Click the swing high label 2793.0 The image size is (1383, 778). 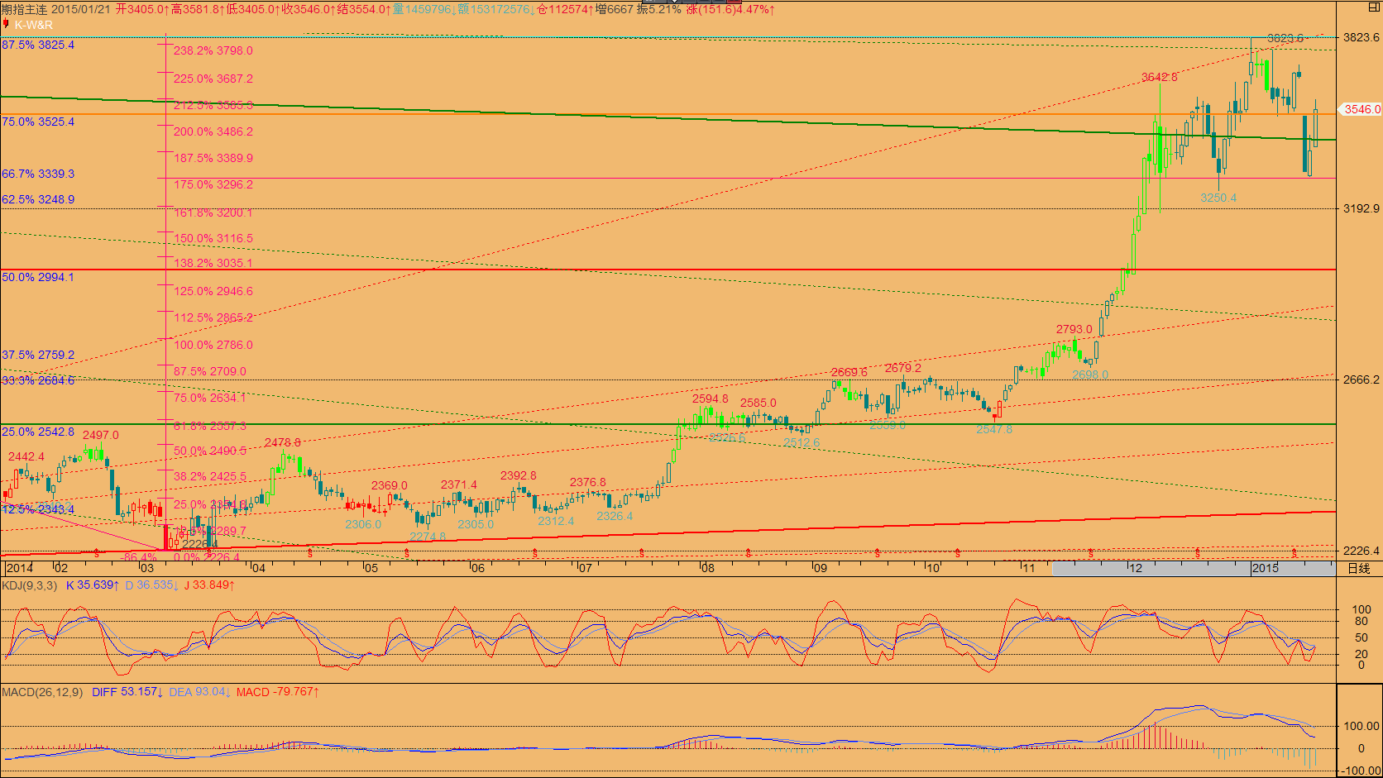pos(1074,329)
